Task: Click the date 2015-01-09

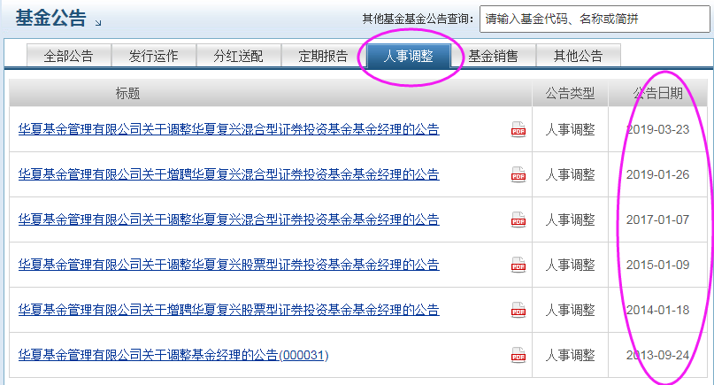Action: [x=657, y=265]
